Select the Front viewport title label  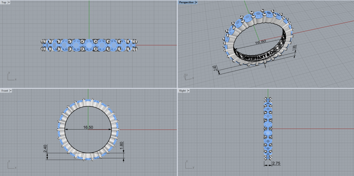tap(5, 91)
